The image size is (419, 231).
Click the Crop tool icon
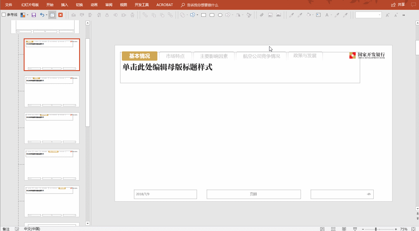tap(262, 15)
